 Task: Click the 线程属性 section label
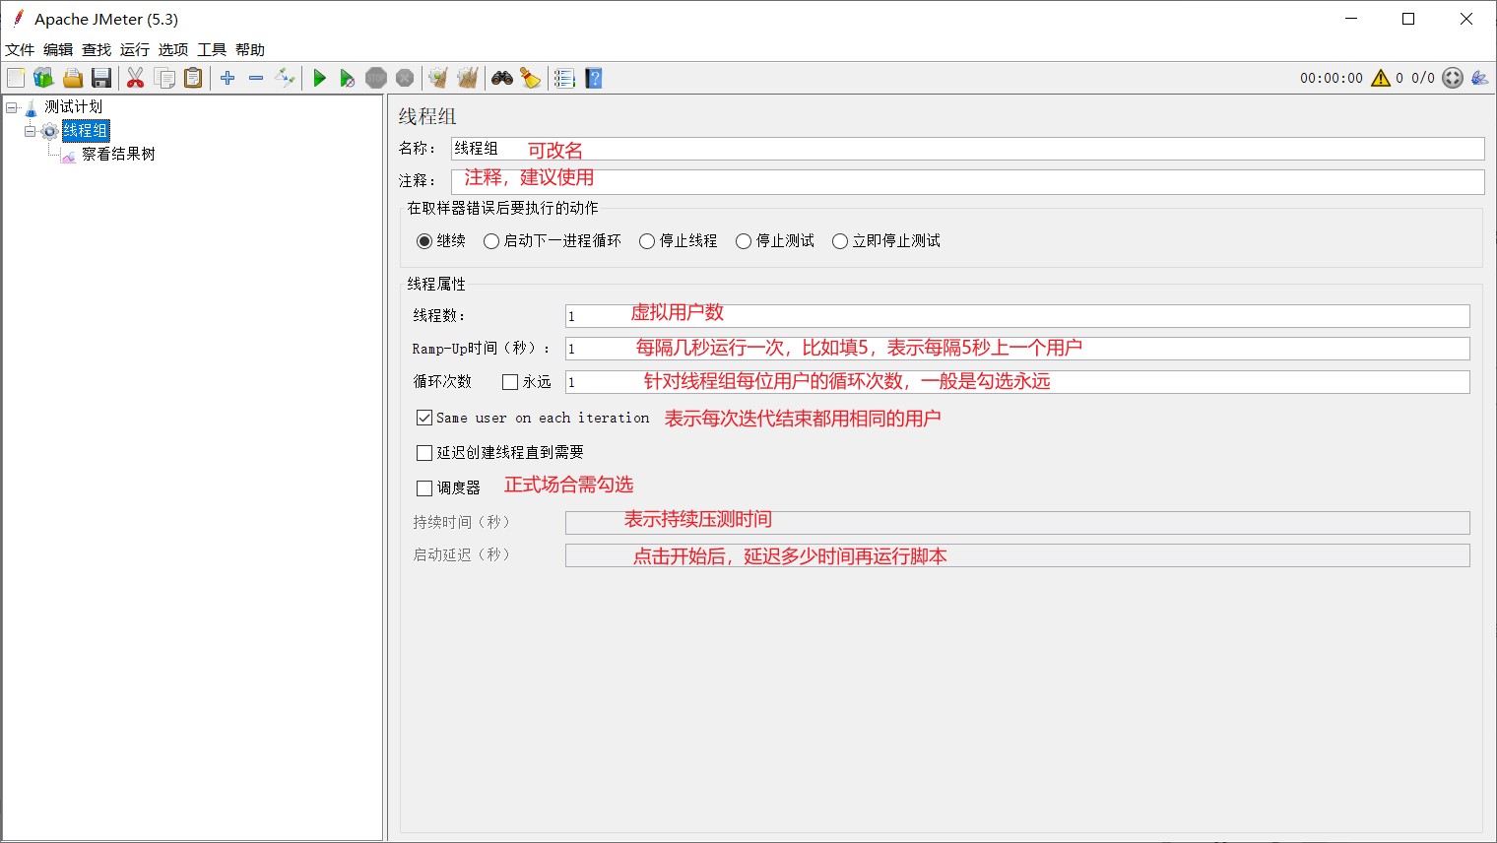coord(436,285)
